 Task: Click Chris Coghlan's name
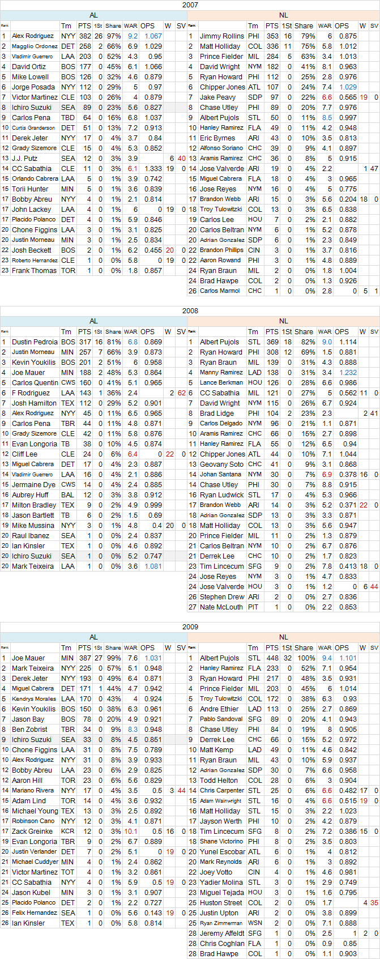(x=221, y=944)
